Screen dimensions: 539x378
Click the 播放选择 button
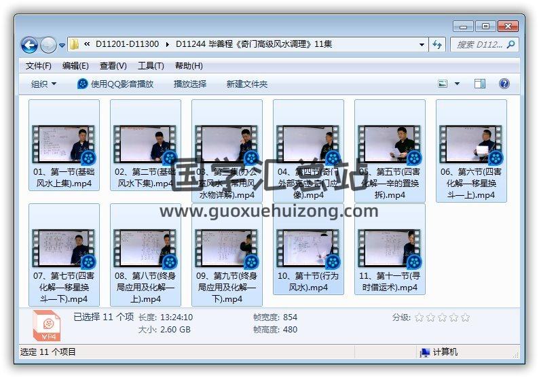[190, 84]
